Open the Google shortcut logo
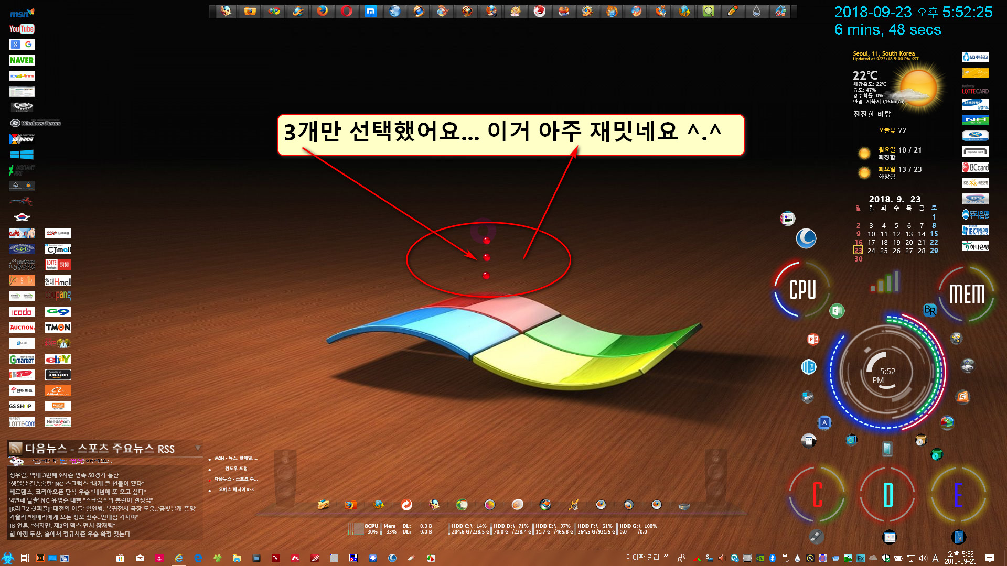This screenshot has height=566, width=1007. (x=22, y=45)
